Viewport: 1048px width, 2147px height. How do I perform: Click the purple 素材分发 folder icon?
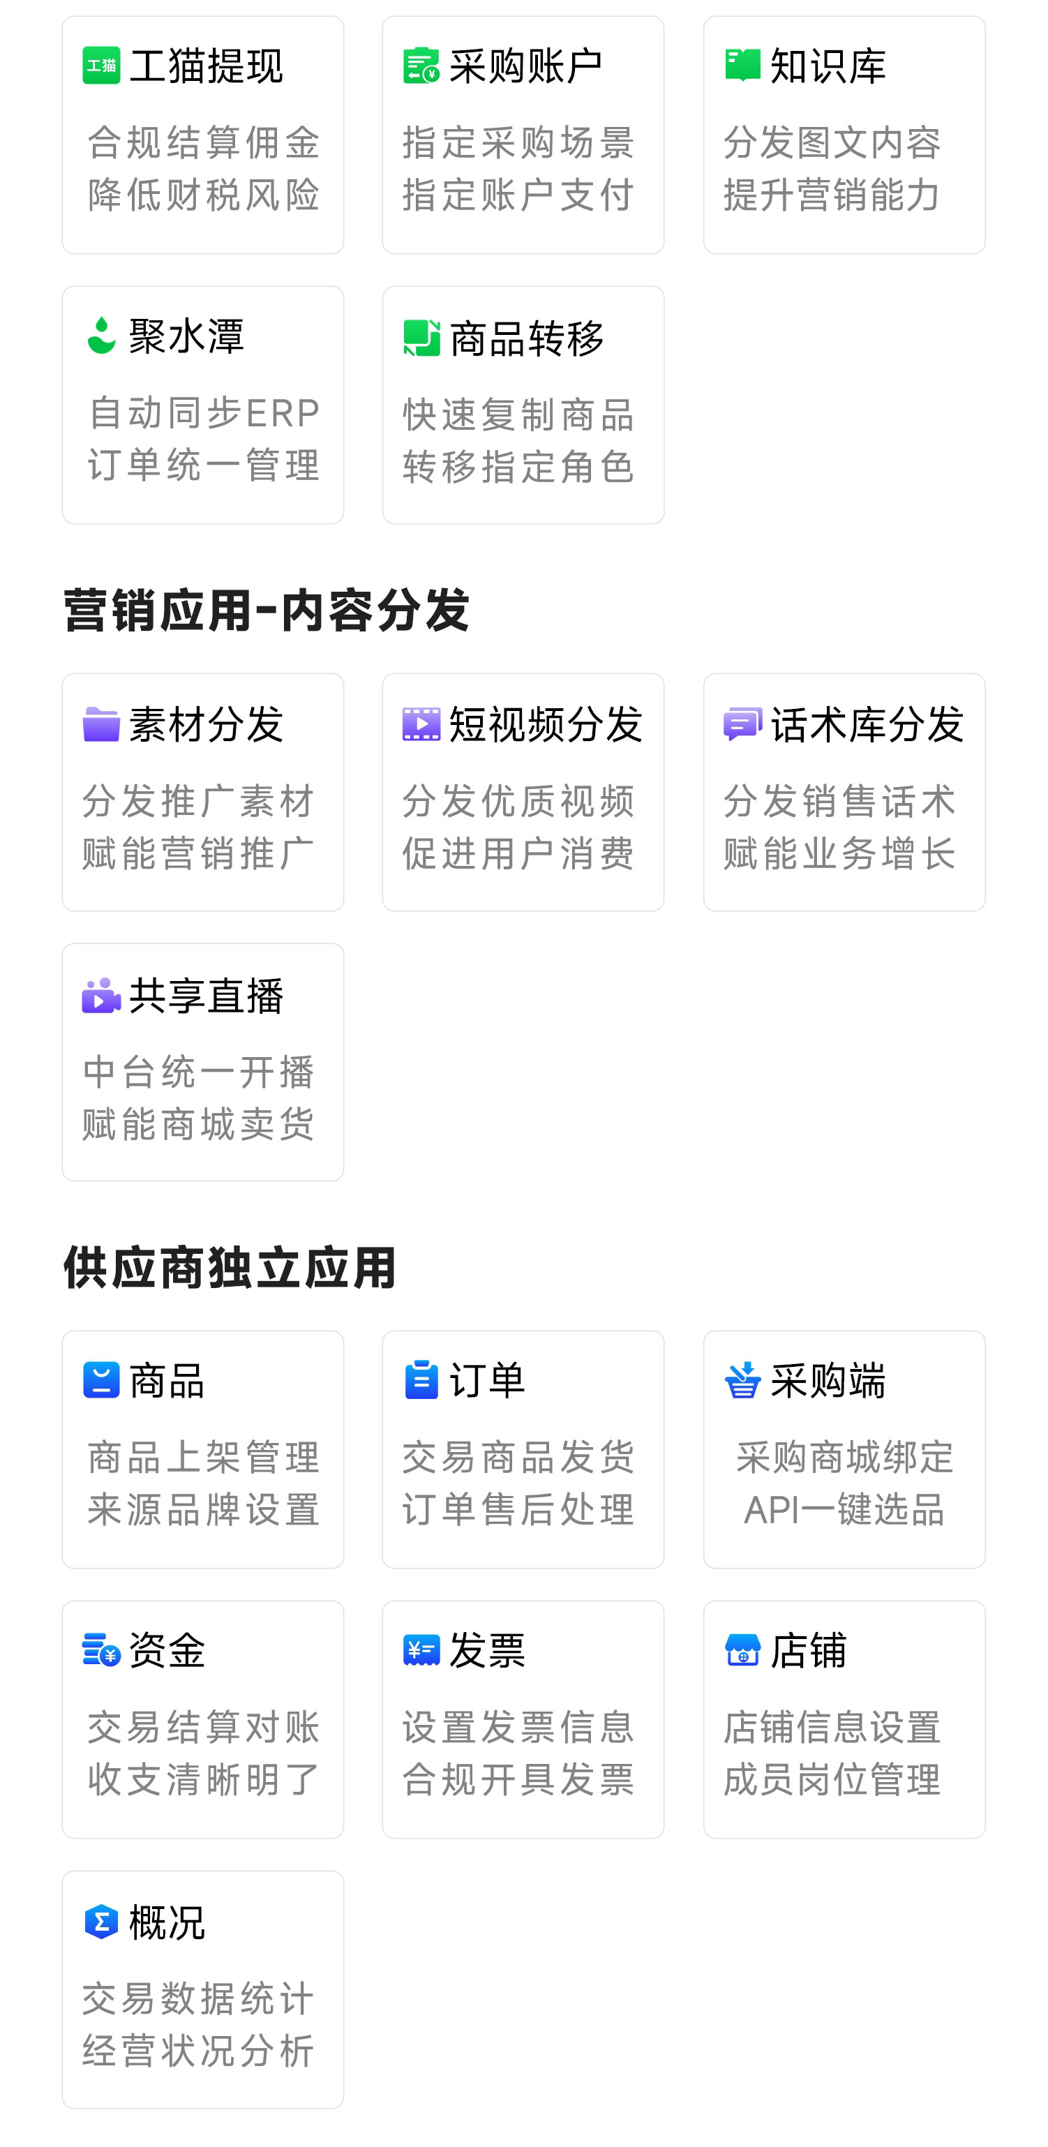101,724
